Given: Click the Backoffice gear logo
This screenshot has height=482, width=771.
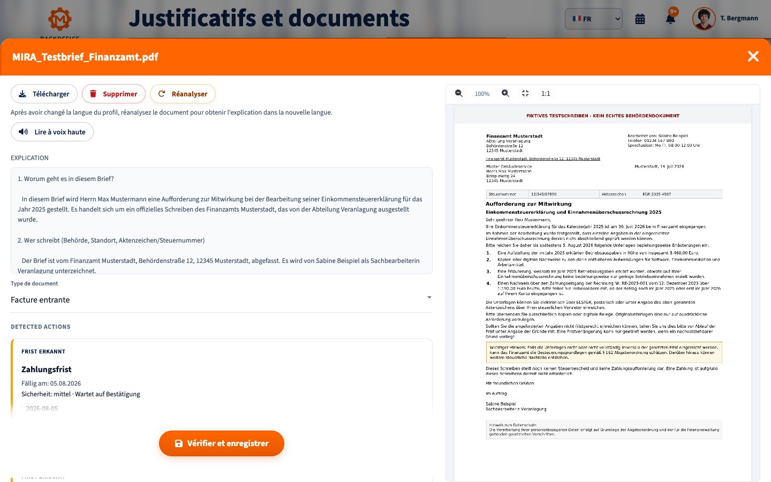Looking at the screenshot, I should pos(60,19).
